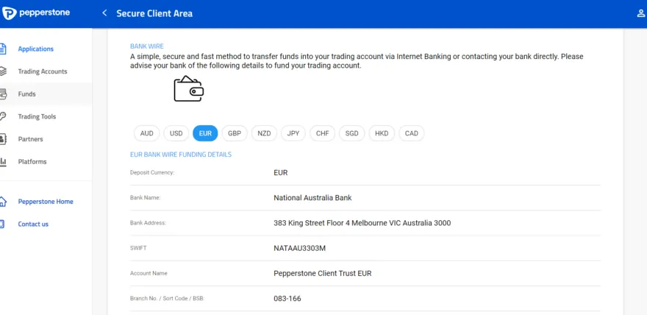Choose the GBP currency pill
This screenshot has width=647, height=315.
(235, 133)
